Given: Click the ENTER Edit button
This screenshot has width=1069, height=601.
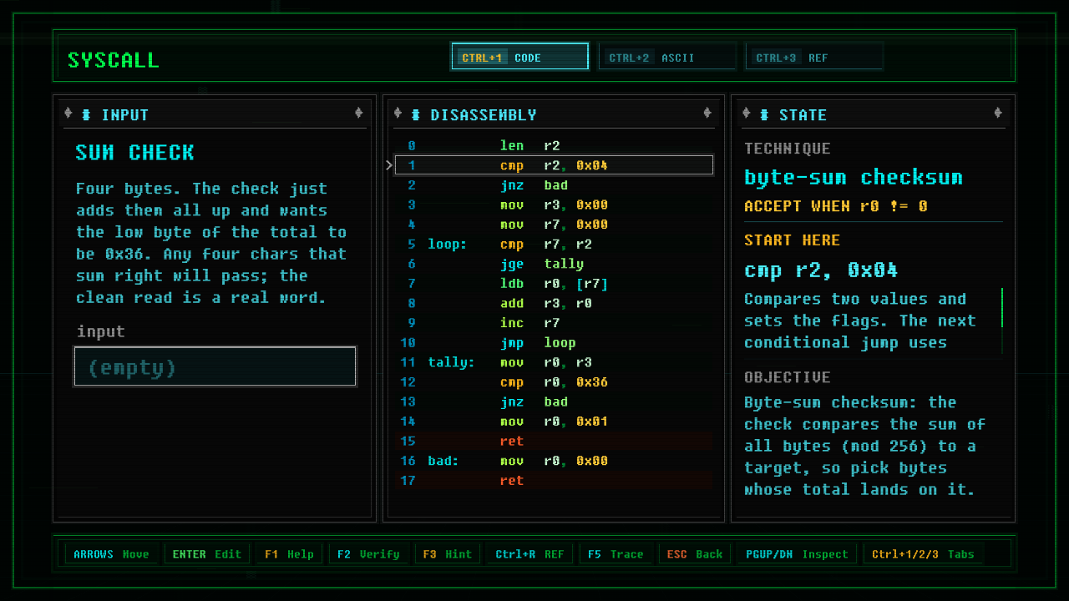Looking at the screenshot, I should pos(206,554).
